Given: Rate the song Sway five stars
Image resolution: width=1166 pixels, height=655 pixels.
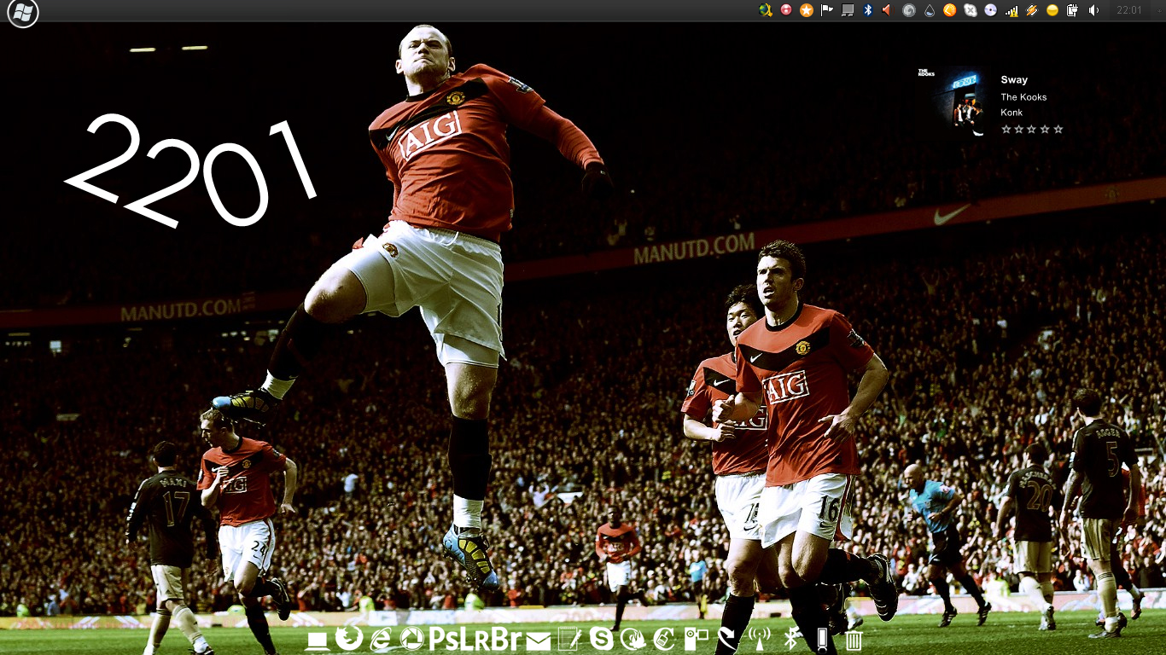Looking at the screenshot, I should click(x=1058, y=130).
